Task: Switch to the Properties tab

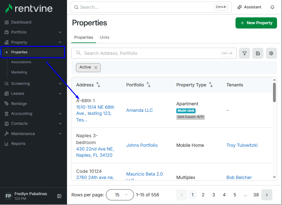Action: [84, 37]
